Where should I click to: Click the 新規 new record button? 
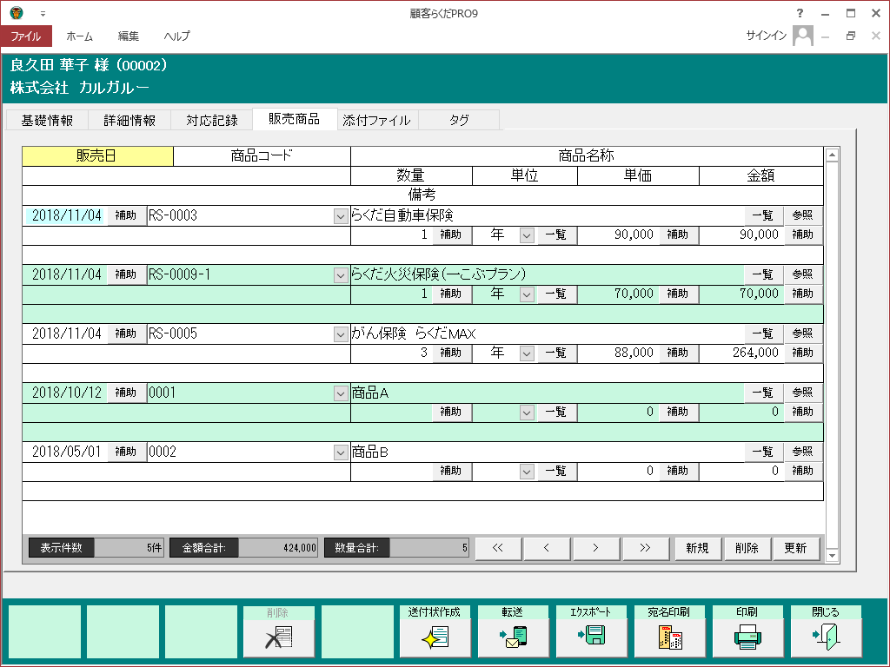(x=698, y=548)
